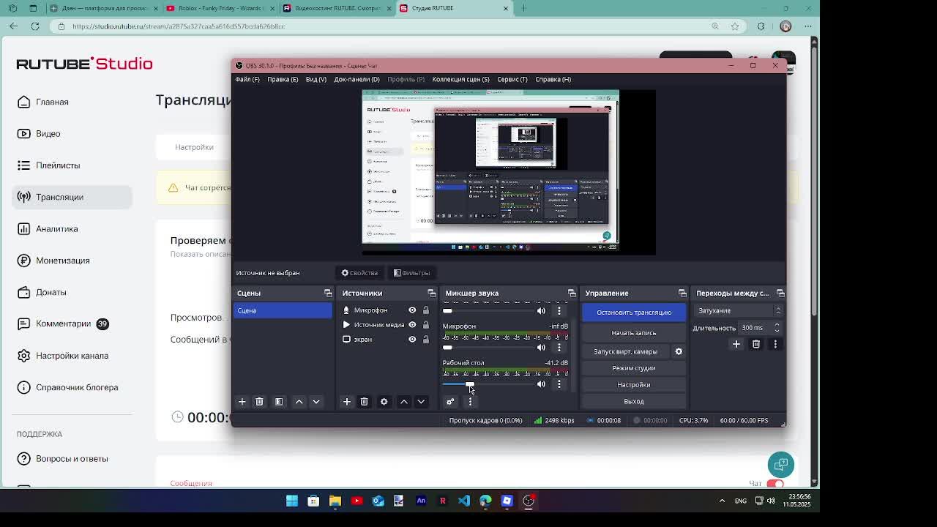This screenshot has height=527, width=937.
Task: Undock the Сцены panel
Action: point(328,294)
